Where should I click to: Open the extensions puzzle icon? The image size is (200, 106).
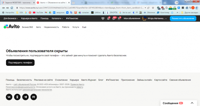click(x=187, y=8)
